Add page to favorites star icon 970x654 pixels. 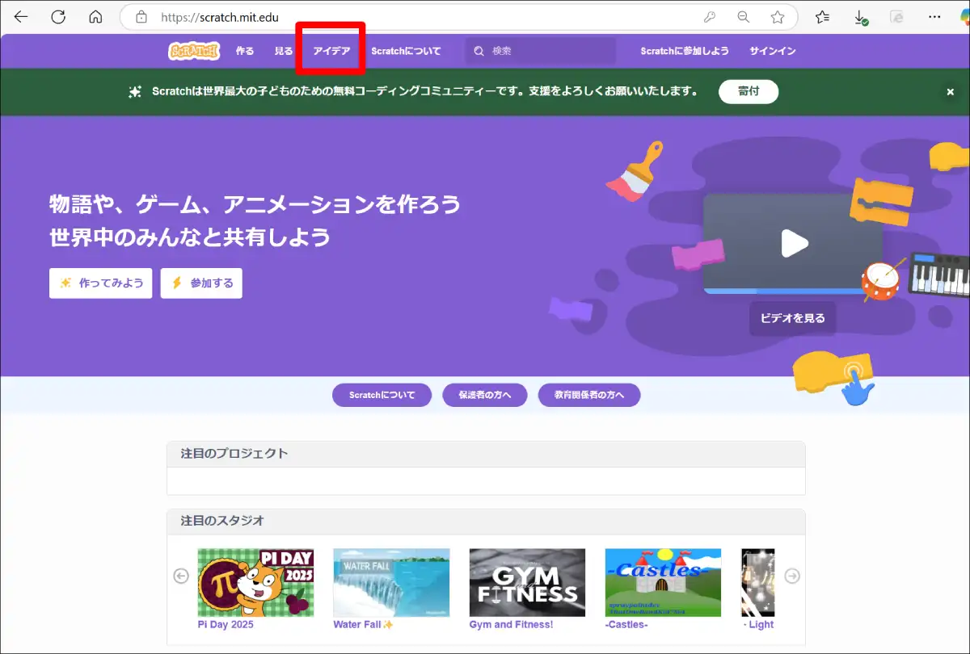pos(777,17)
